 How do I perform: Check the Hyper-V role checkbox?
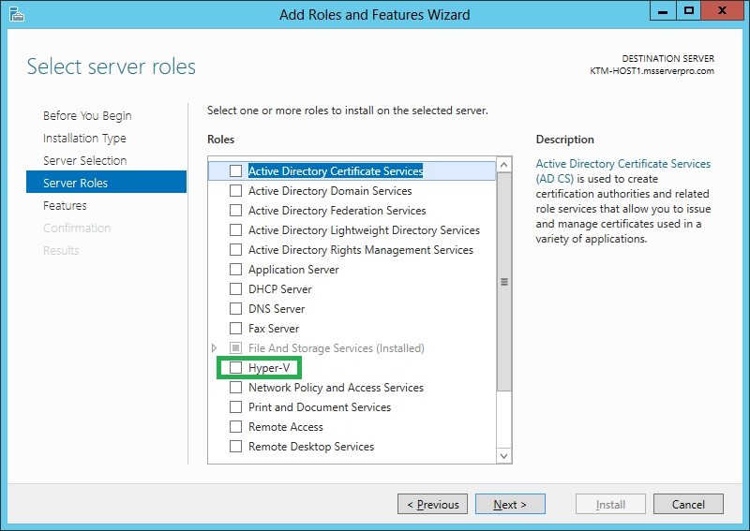pyautogui.click(x=236, y=367)
